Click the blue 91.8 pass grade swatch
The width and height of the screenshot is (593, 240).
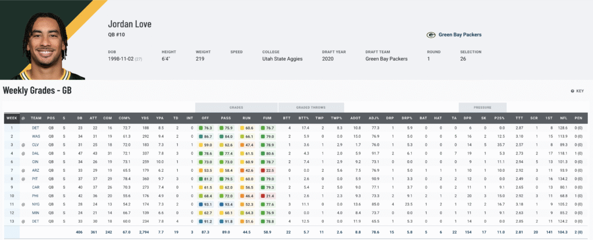click(x=222, y=222)
